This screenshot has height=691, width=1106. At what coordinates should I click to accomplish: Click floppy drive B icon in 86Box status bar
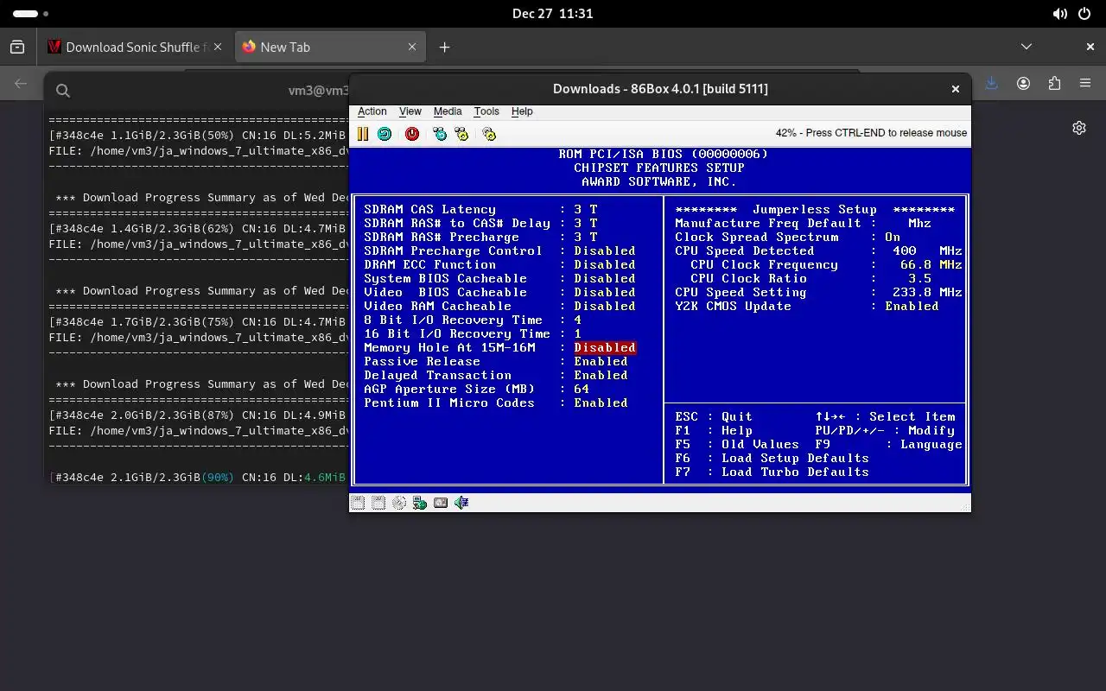378,503
